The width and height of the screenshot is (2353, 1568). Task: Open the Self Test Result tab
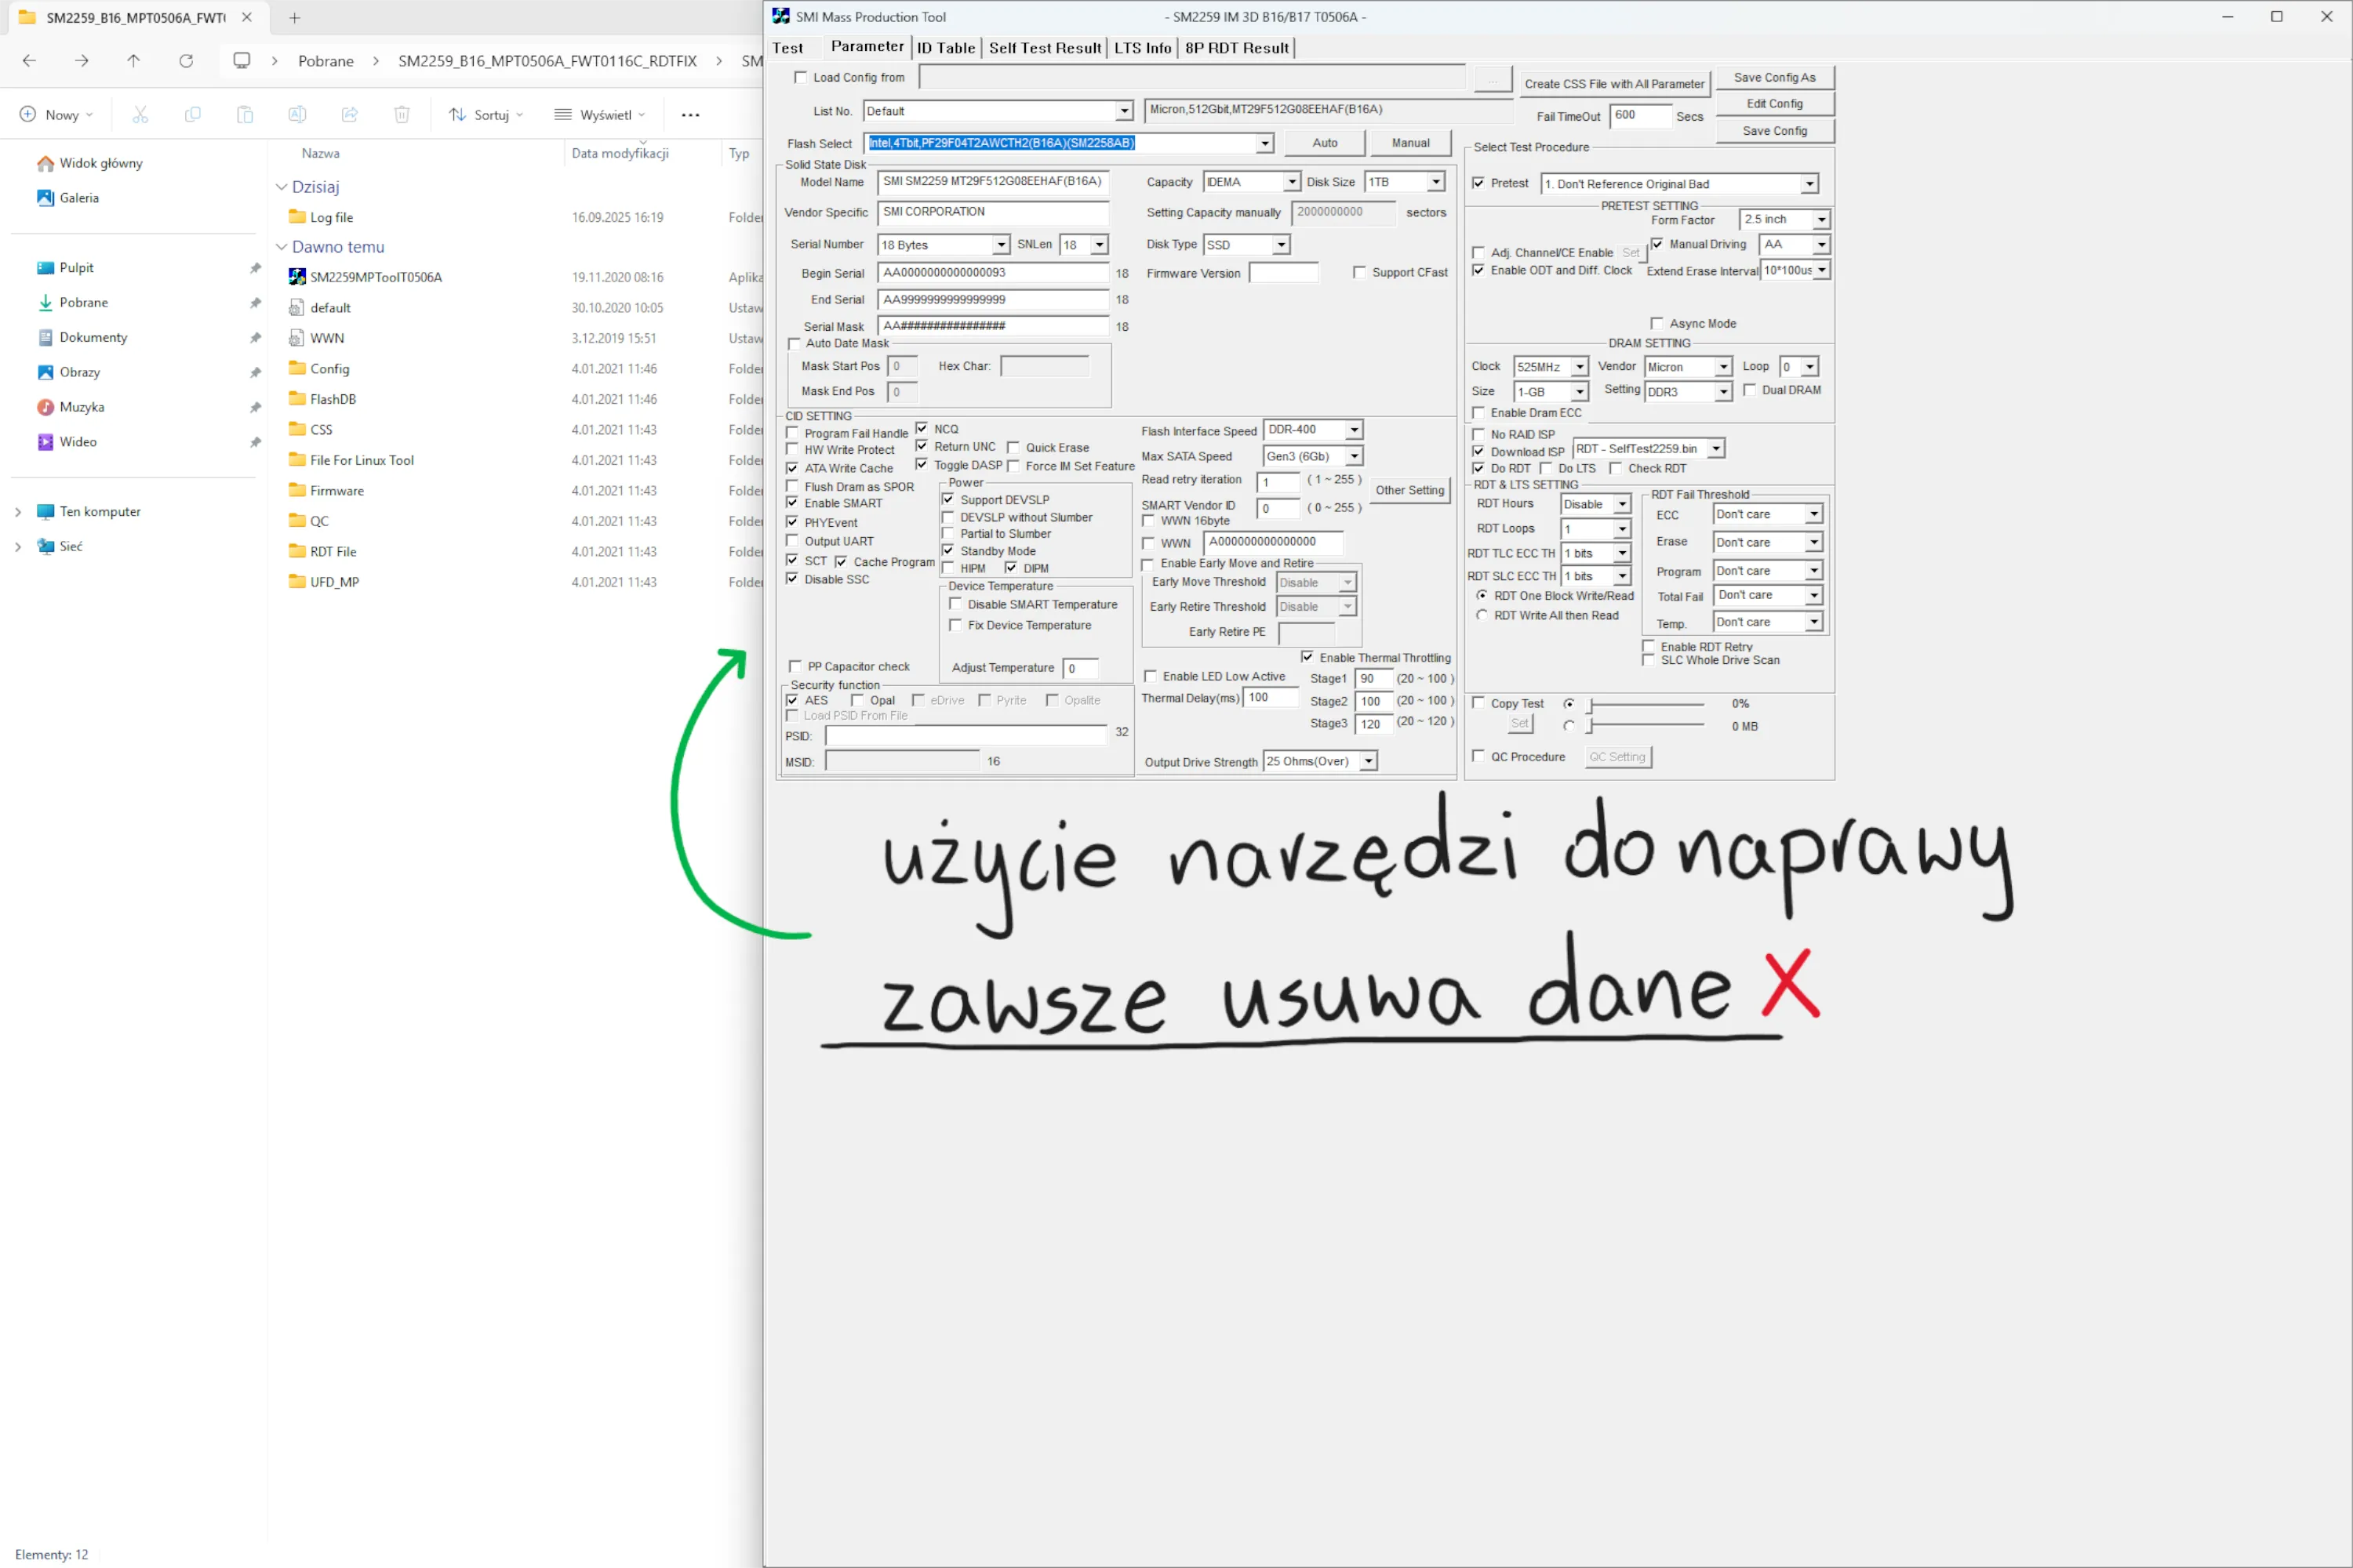tap(1045, 48)
